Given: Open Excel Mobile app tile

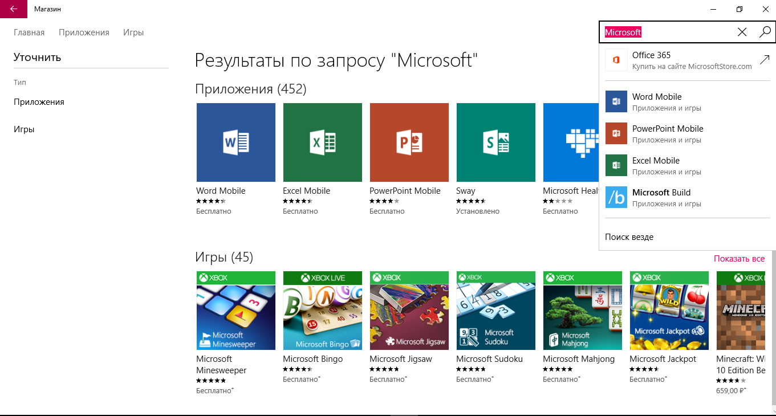Looking at the screenshot, I should pos(323,142).
